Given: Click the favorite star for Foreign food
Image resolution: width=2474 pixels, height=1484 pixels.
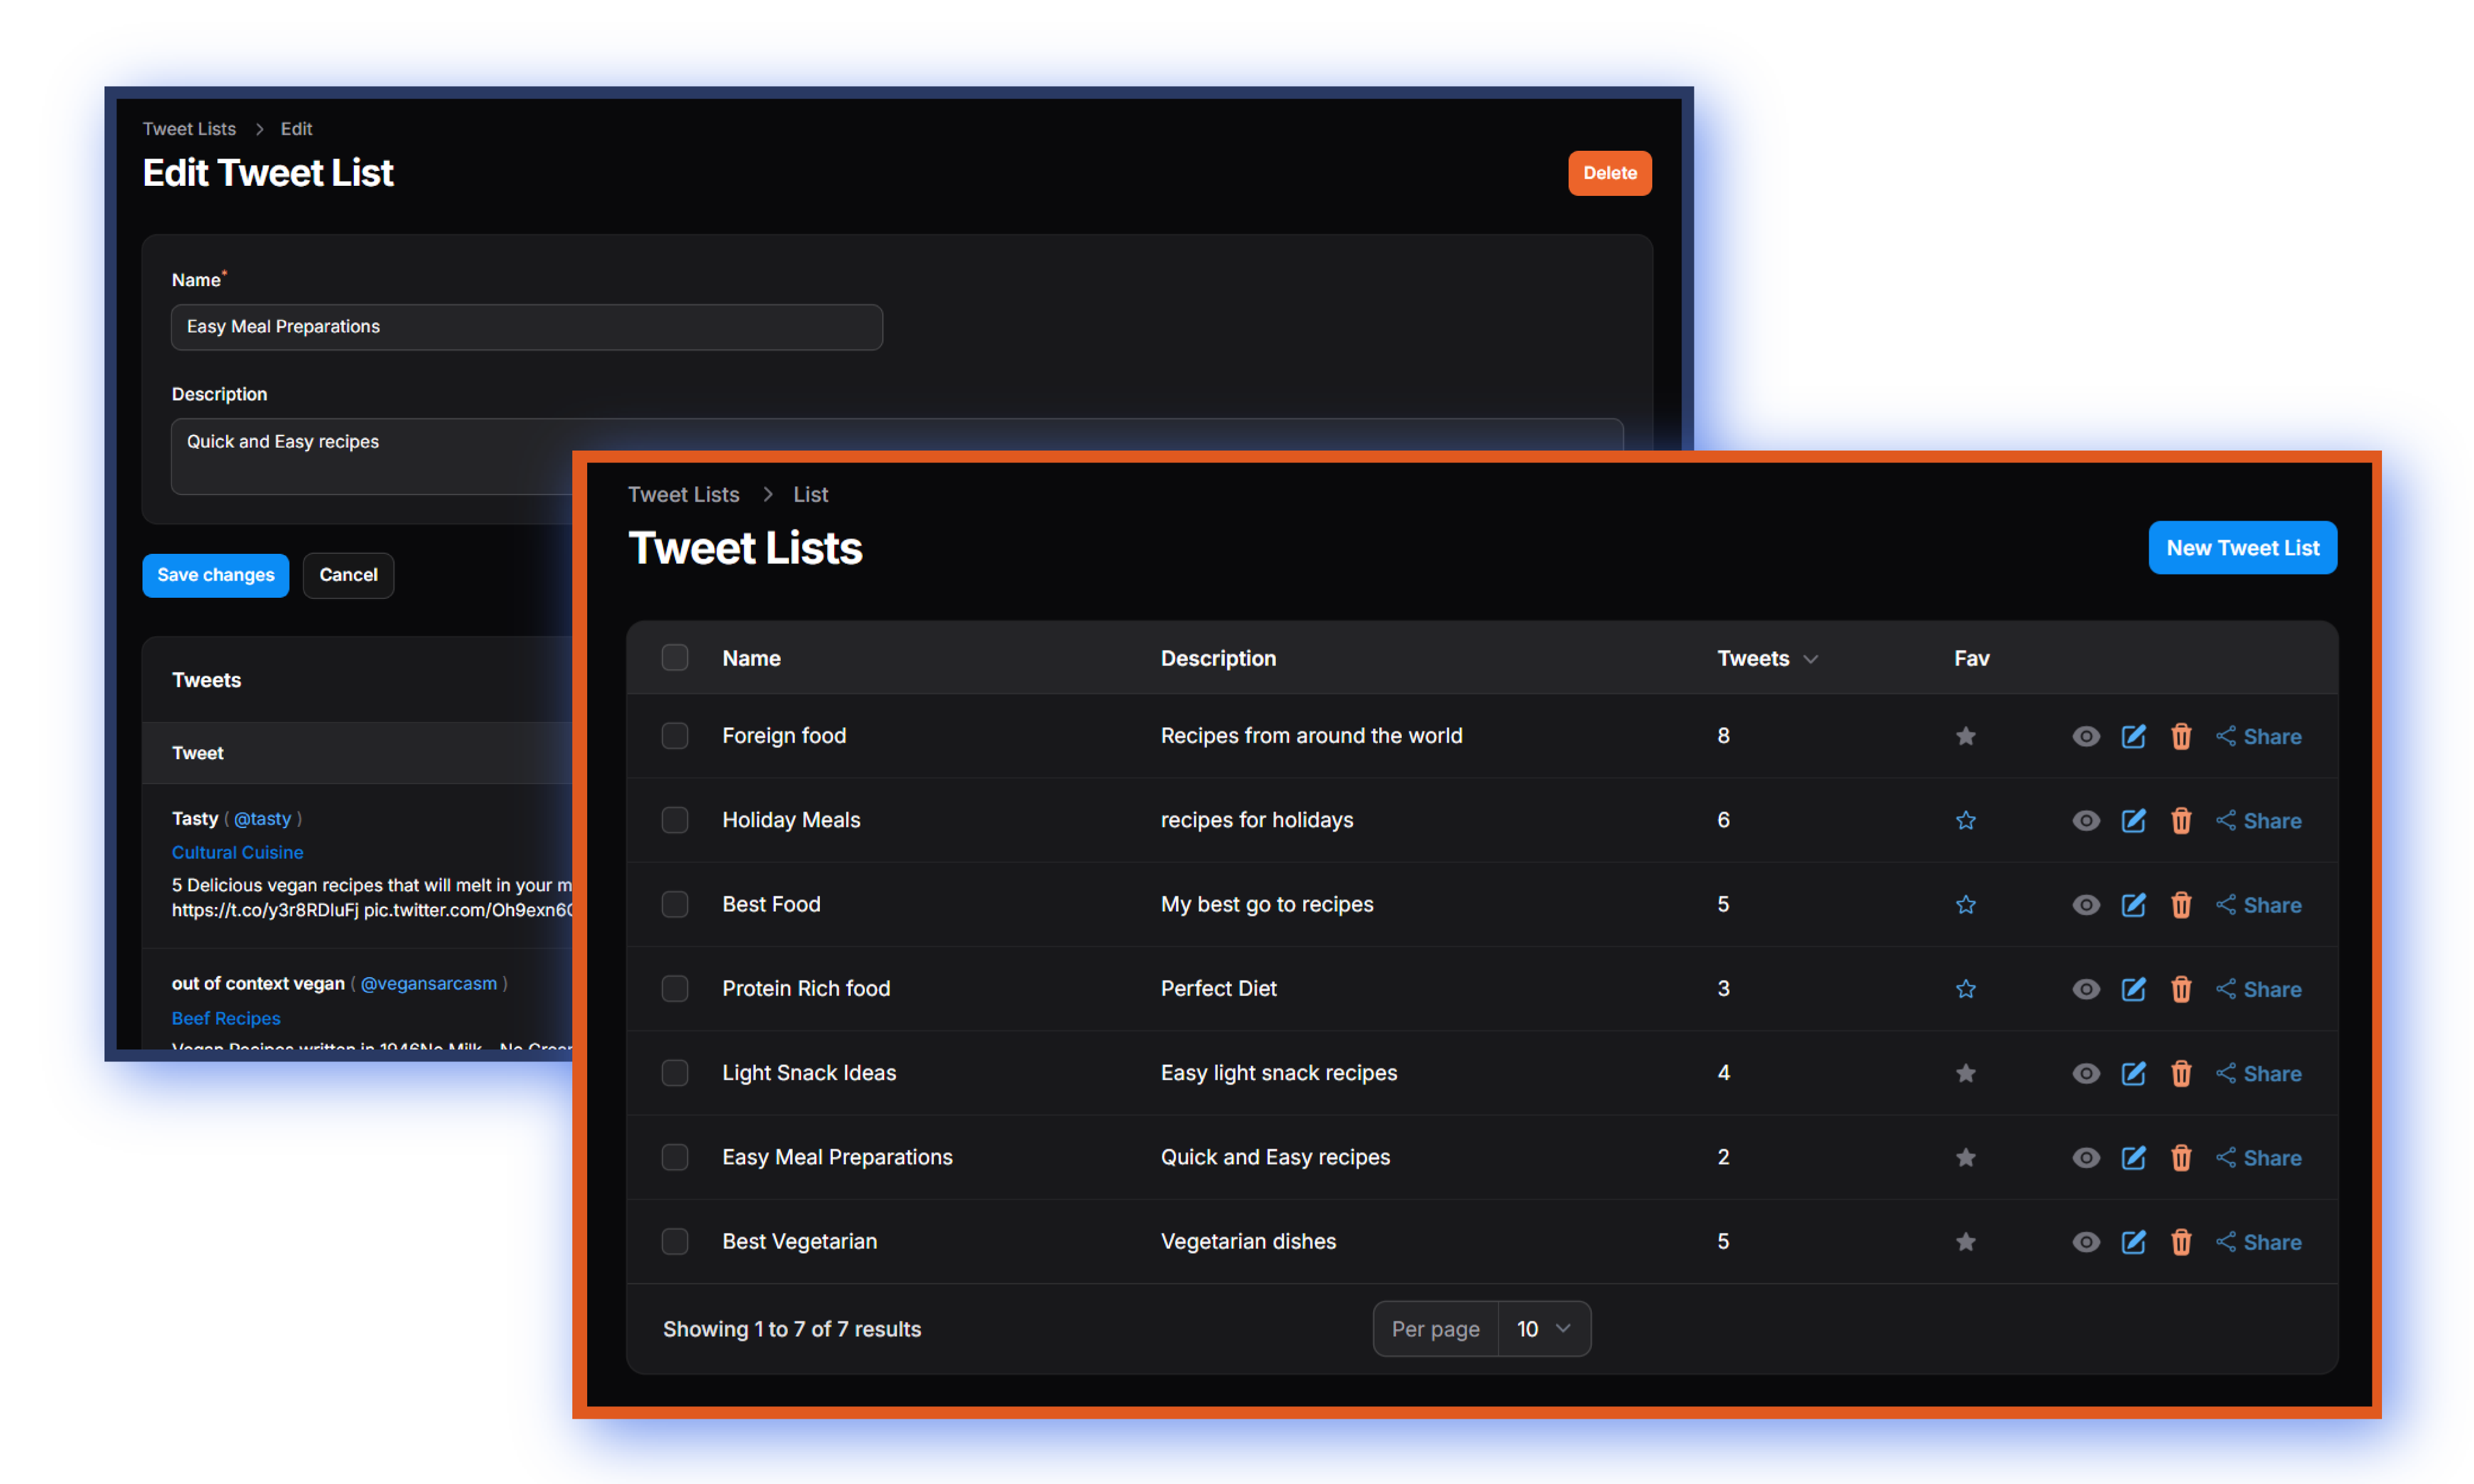Looking at the screenshot, I should (x=1965, y=736).
